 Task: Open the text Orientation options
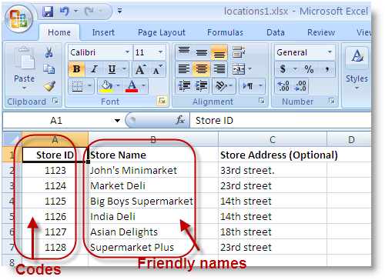pos(223,86)
